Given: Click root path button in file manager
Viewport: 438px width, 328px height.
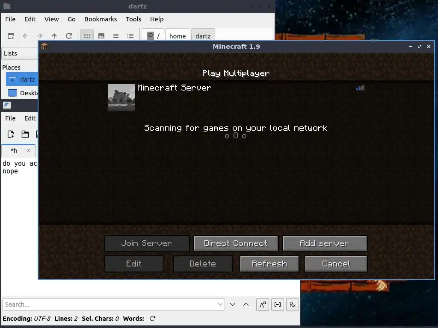Looking at the screenshot, I should coord(153,36).
